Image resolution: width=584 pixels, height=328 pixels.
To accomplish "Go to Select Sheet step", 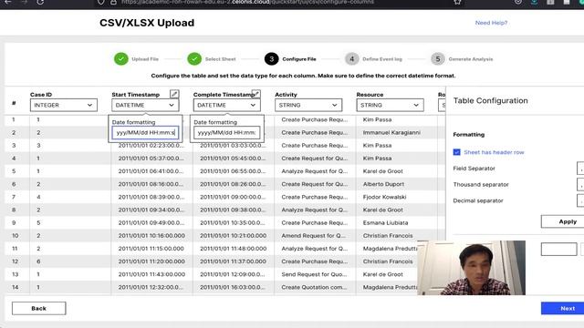I will point(212,59).
